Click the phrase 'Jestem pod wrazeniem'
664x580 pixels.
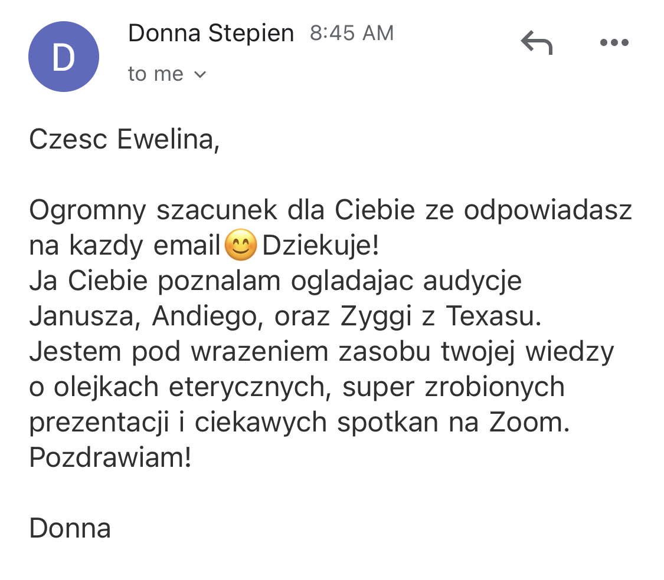click(178, 351)
